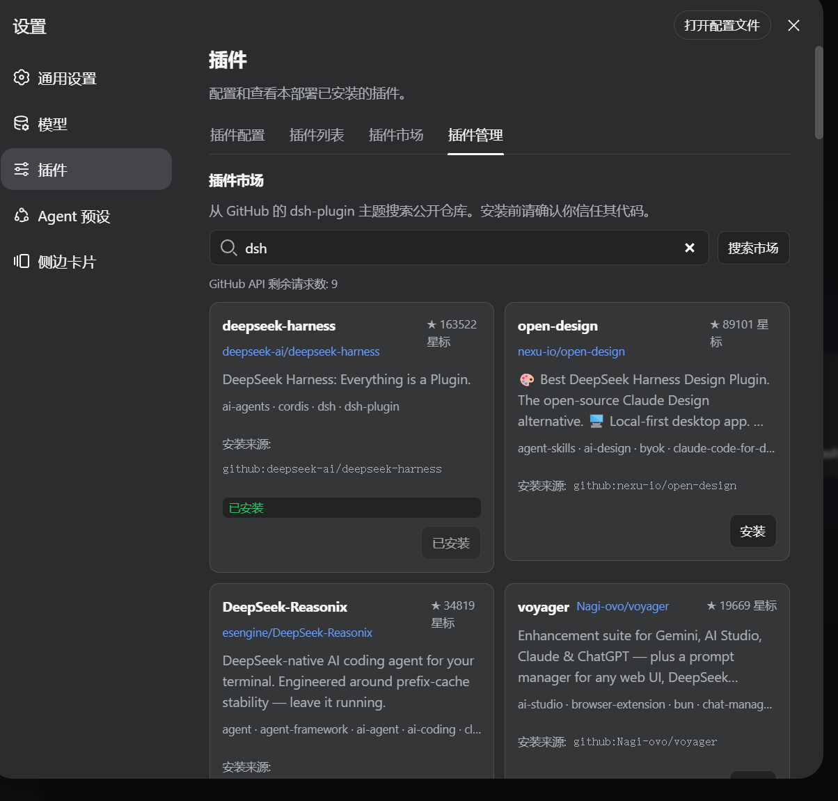
Task: Click the search field containing dsh
Action: [x=459, y=248]
